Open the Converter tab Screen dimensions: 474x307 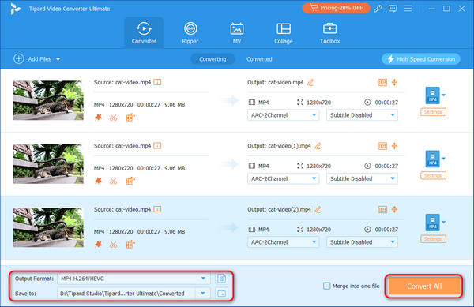144,32
